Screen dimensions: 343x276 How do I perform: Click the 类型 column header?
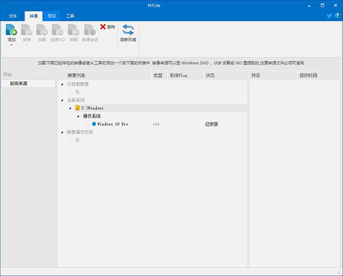point(159,76)
